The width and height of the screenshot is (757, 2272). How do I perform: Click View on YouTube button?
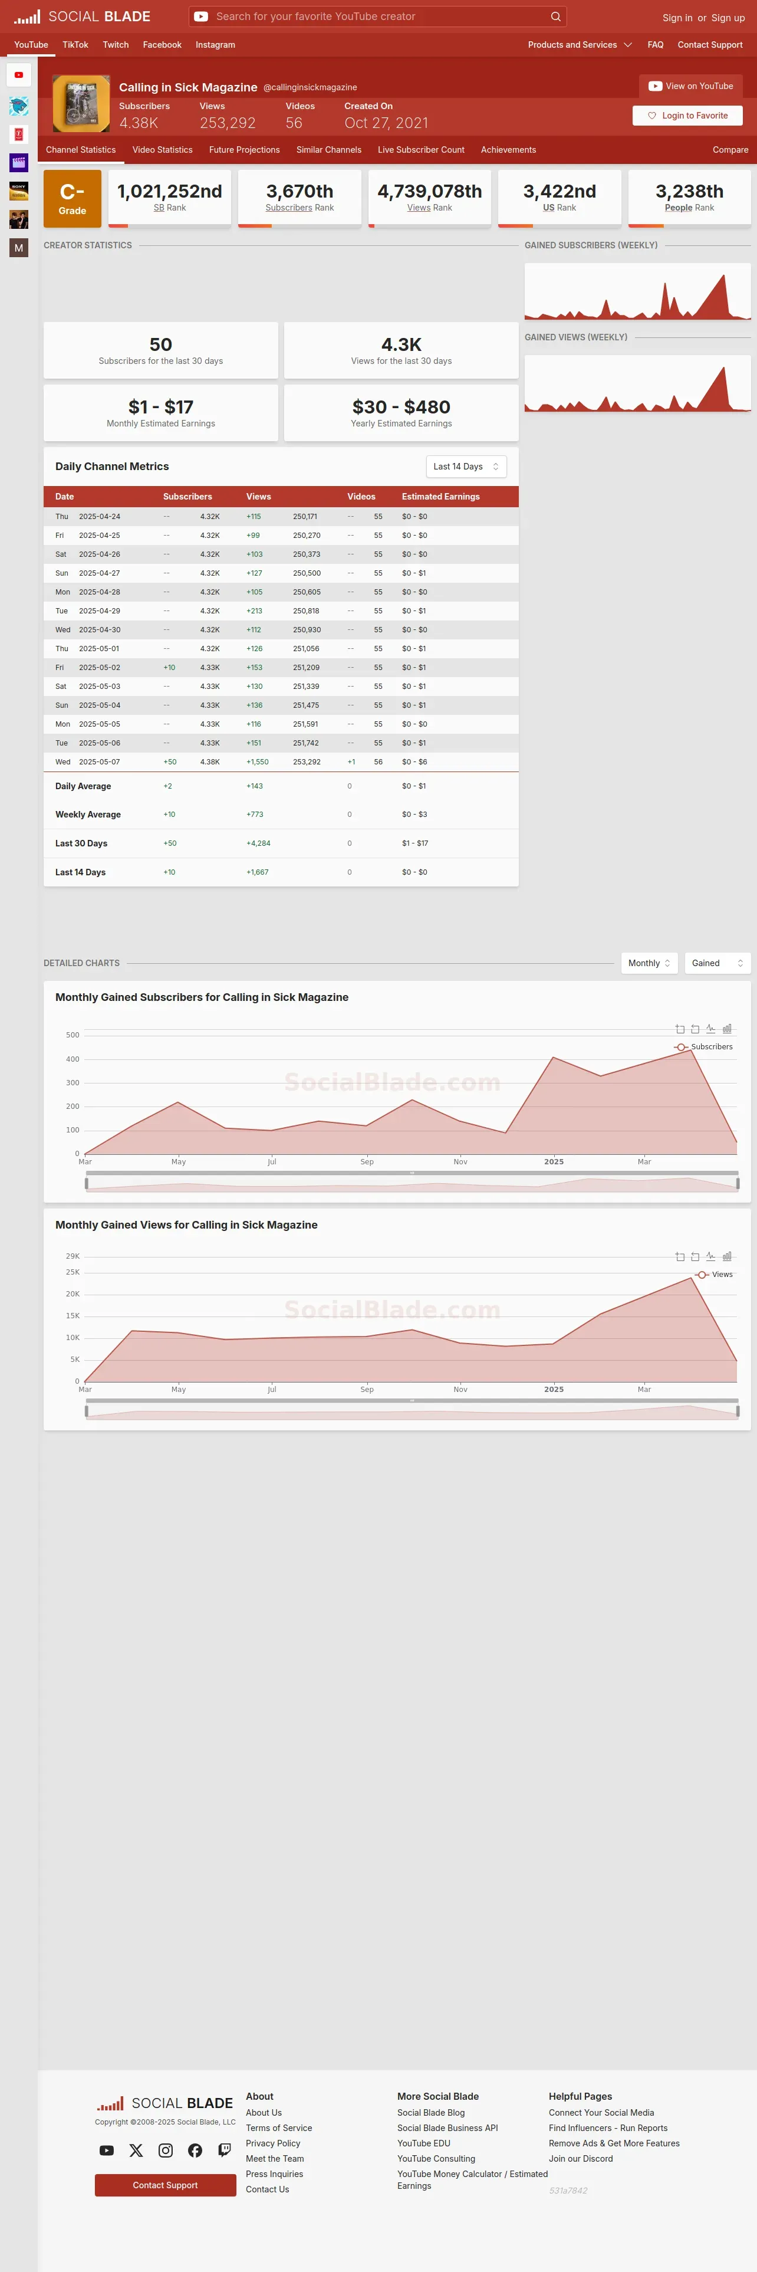pyautogui.click(x=691, y=87)
